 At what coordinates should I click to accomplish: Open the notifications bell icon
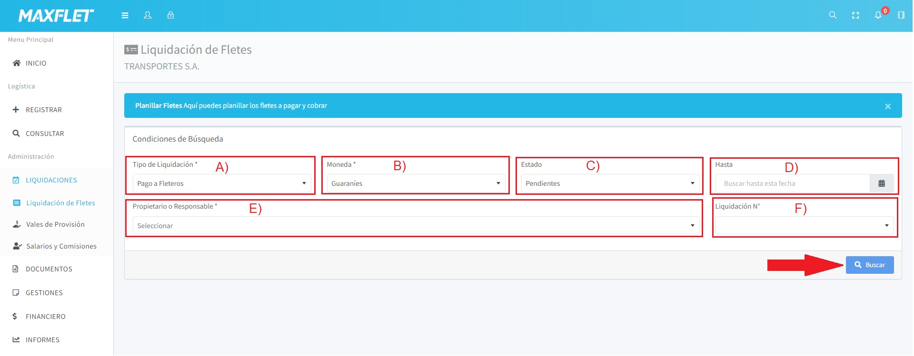[878, 15]
